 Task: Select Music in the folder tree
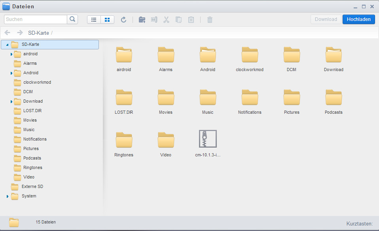coord(29,130)
